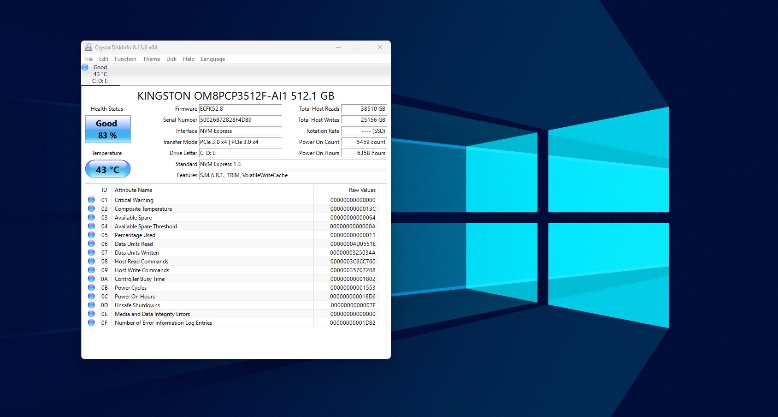Minimize the CrystalDiskInfo window
778x417 pixels.
click(338, 47)
